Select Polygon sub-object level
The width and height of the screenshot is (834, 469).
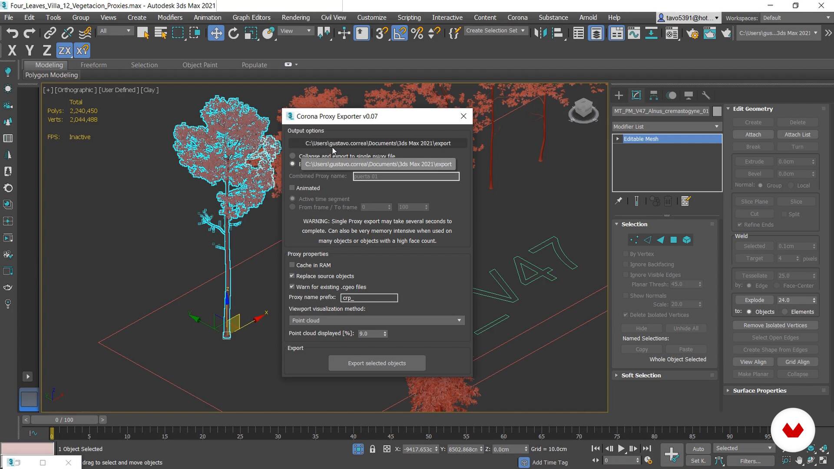(x=673, y=240)
